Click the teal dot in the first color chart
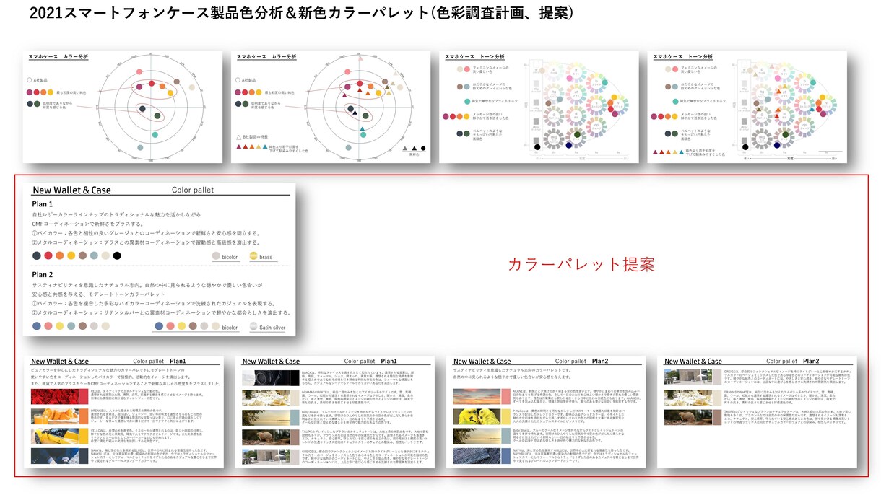Image resolution: width=881 pixels, height=495 pixels. (155, 134)
